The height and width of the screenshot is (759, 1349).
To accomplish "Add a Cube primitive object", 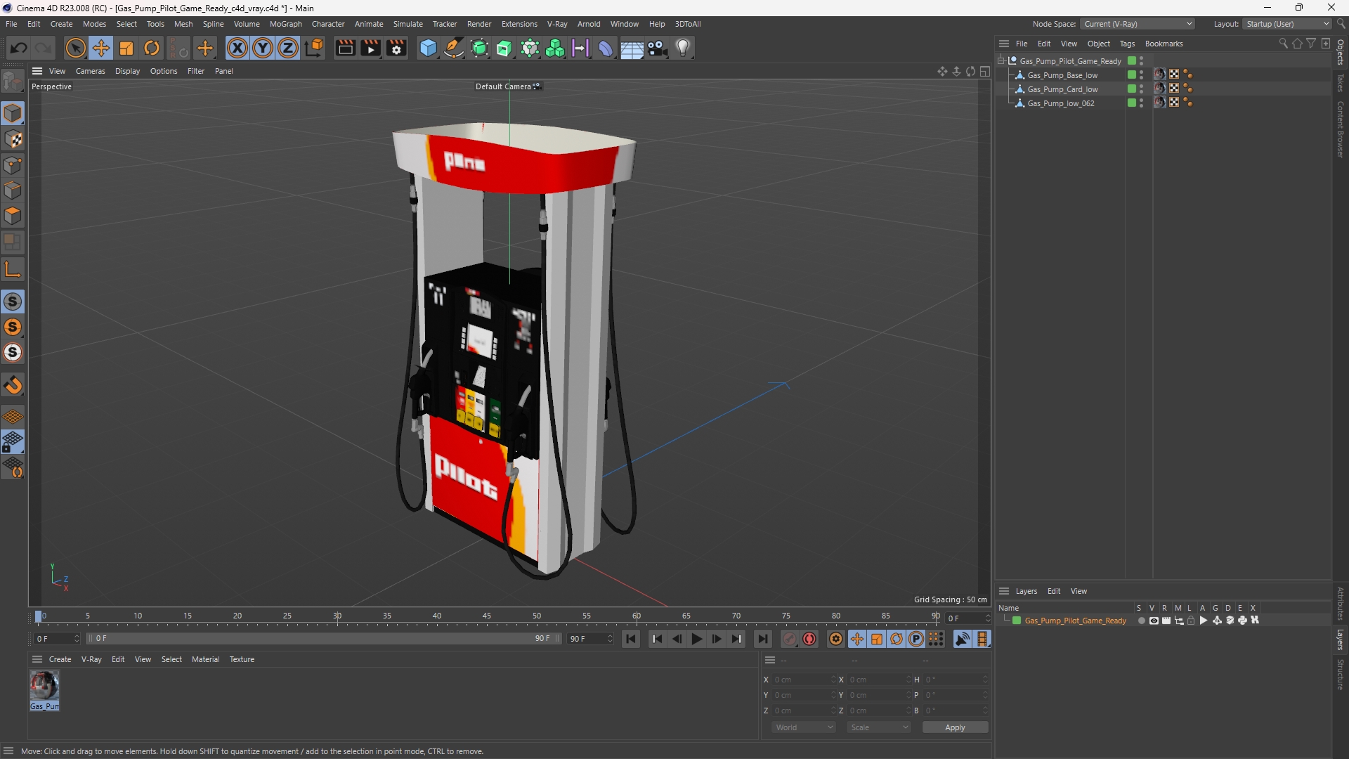I will click(428, 48).
